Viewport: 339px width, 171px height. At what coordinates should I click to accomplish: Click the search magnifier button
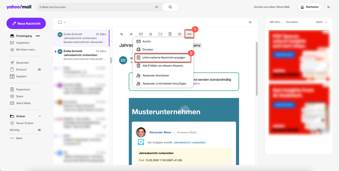click(x=170, y=7)
